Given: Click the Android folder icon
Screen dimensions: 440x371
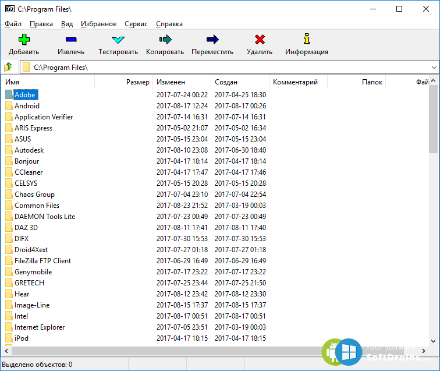Looking at the screenshot, I should pyautogui.click(x=9, y=106).
